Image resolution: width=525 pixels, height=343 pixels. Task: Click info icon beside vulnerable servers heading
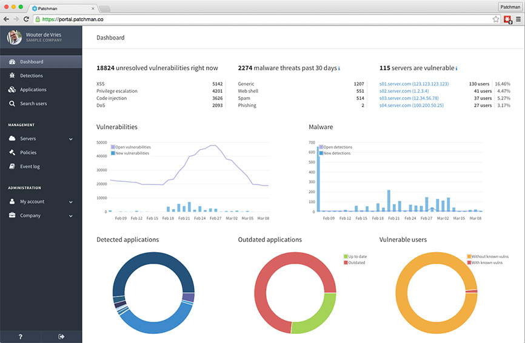(x=456, y=68)
